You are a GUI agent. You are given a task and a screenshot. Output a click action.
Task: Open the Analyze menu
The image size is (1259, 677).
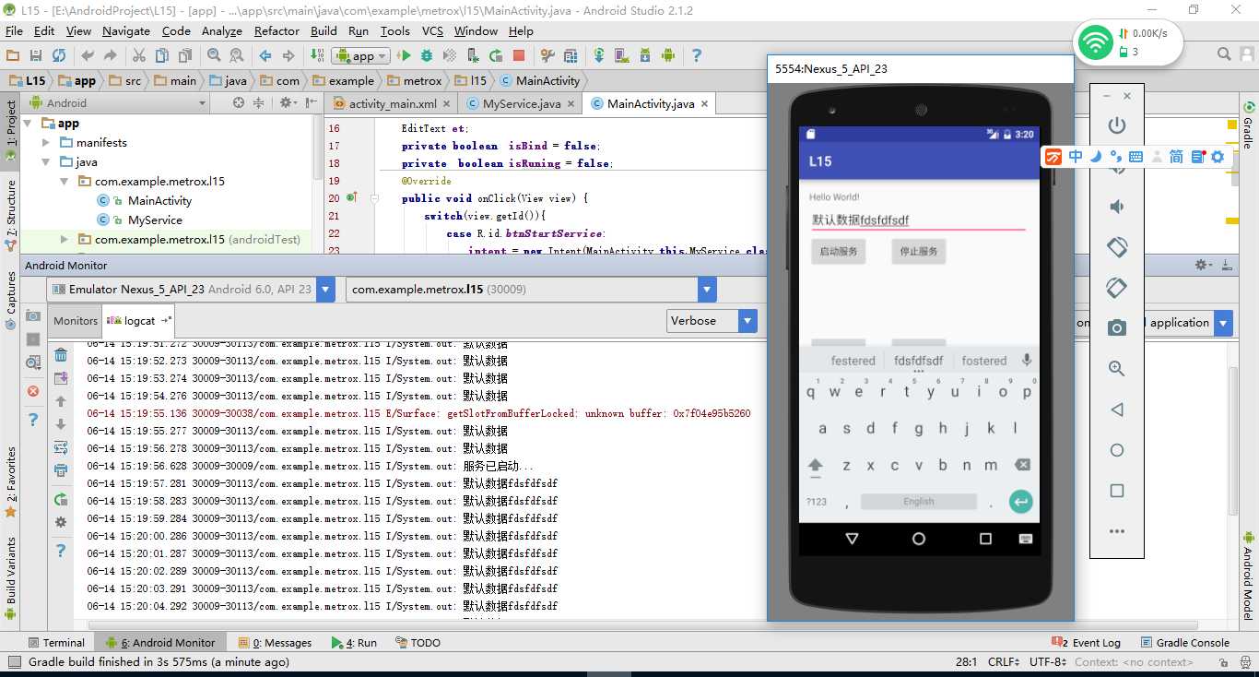(221, 30)
